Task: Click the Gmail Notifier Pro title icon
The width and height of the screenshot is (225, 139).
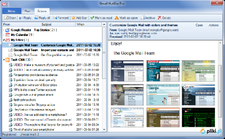Action: pyautogui.click(x=4, y=4)
